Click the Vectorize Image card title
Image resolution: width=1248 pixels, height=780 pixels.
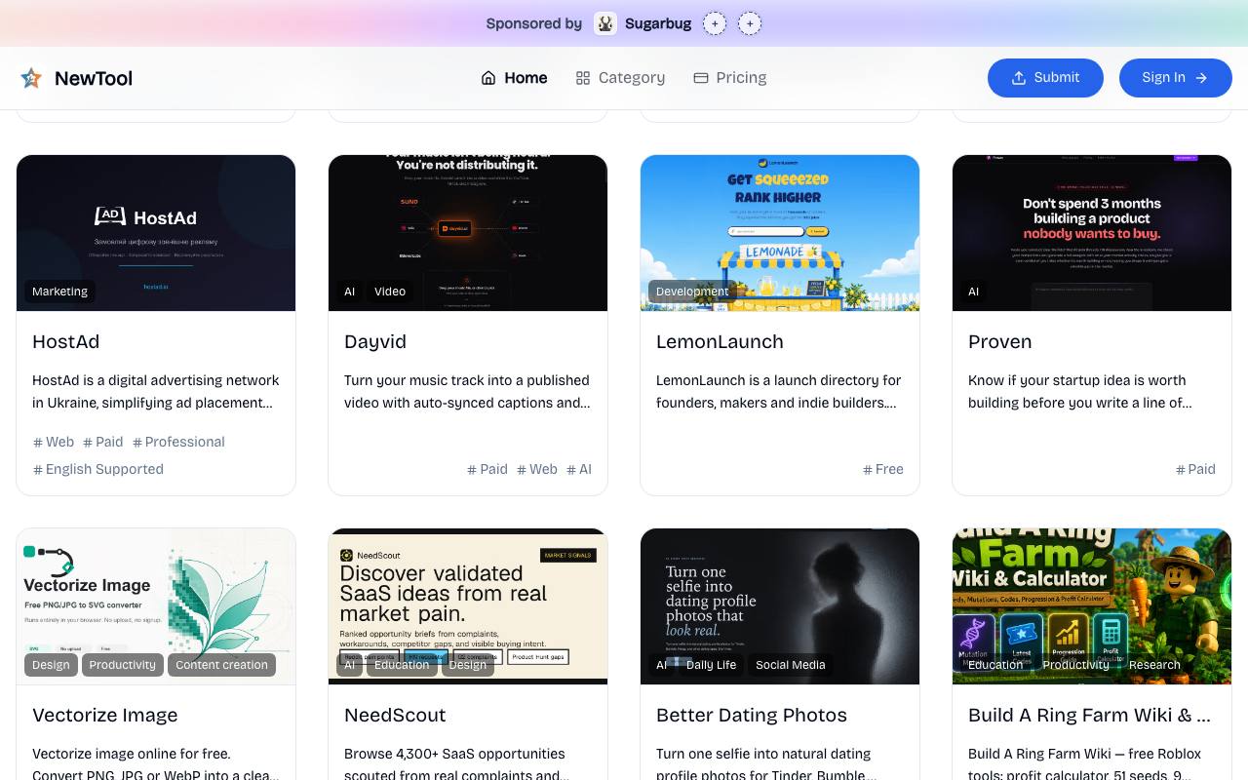click(104, 716)
